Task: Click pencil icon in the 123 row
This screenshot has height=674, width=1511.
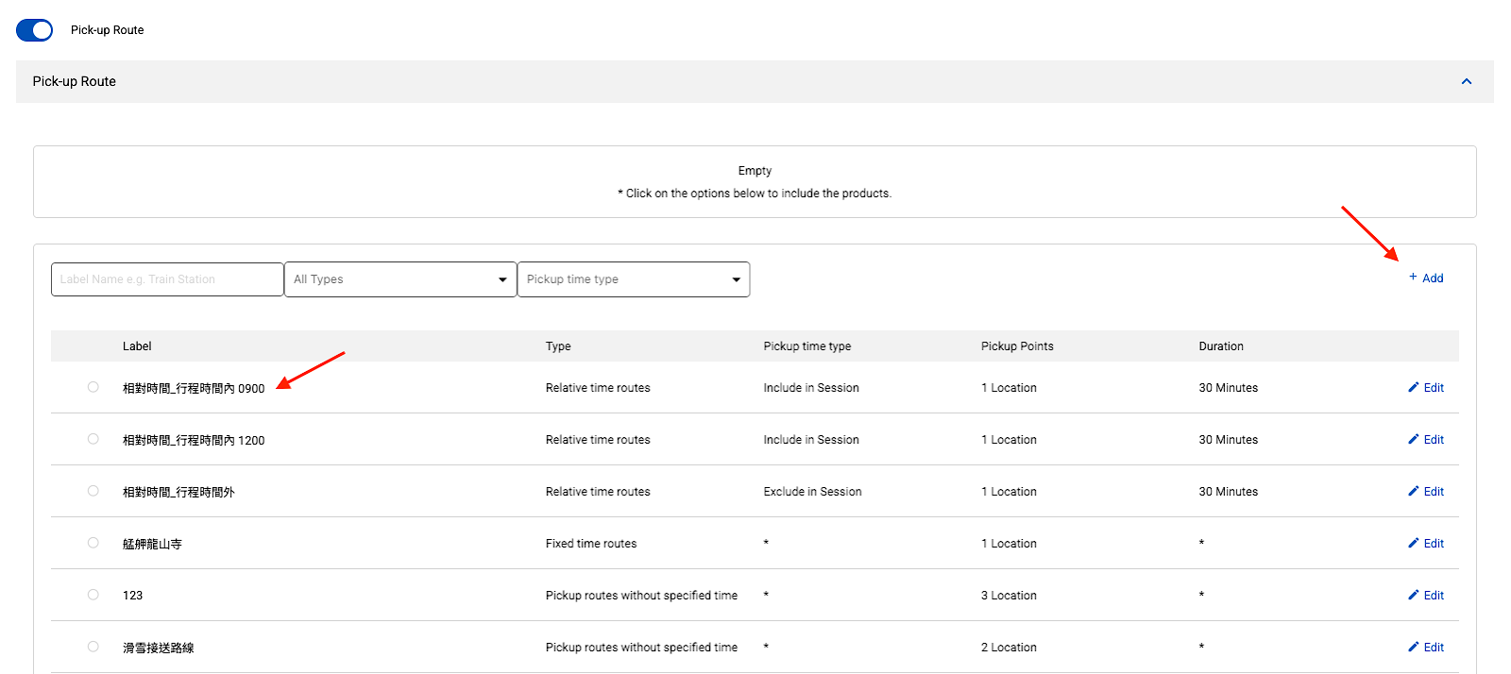Action: coord(1413,595)
